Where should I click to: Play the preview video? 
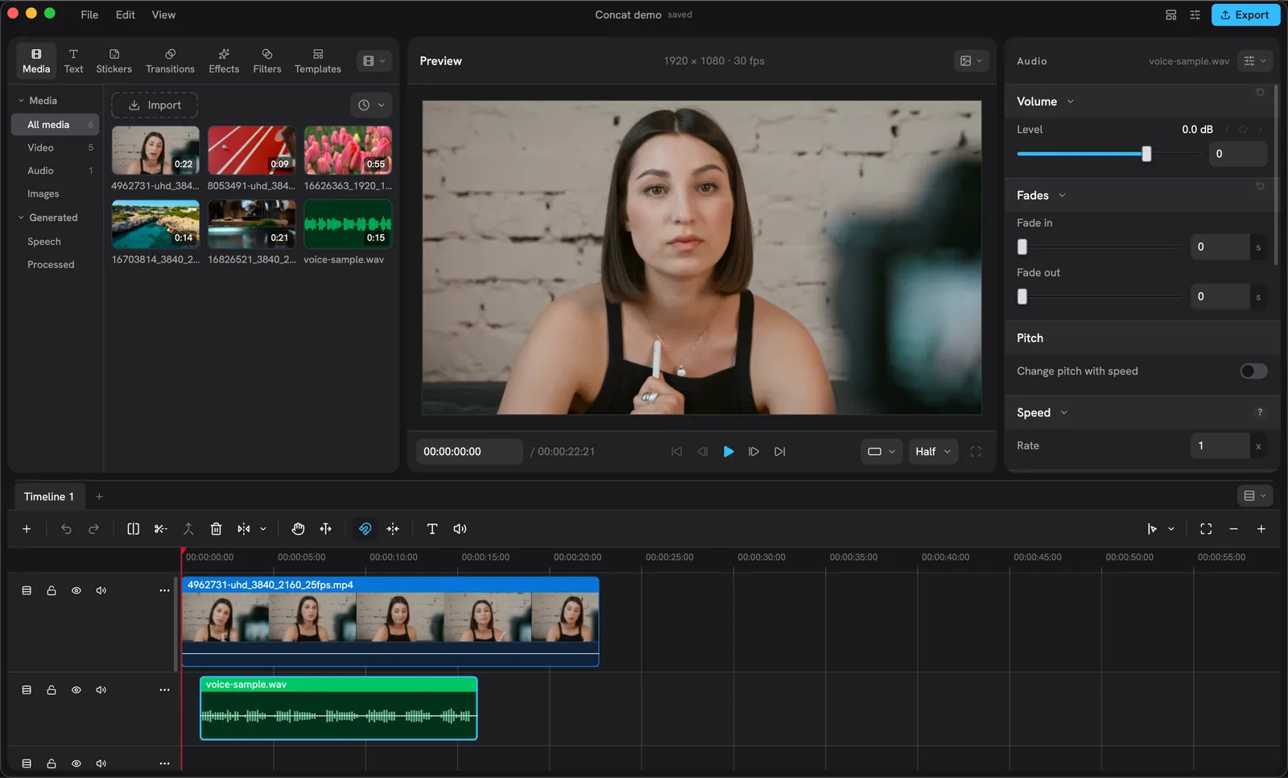pyautogui.click(x=729, y=452)
